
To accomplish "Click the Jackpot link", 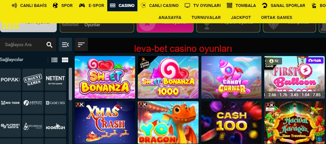I will click(241, 18).
